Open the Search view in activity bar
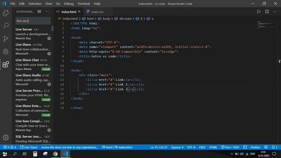Image resolution: width=281 pixels, height=158 pixels. click(x=6, y=25)
